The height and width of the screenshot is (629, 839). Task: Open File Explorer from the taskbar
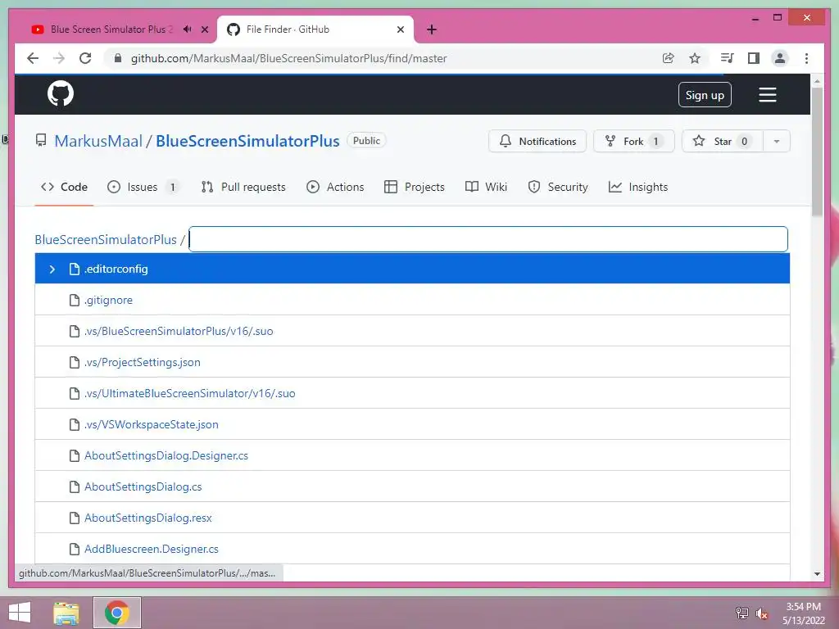[x=66, y=613]
